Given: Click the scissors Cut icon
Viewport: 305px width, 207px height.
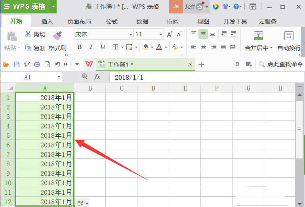Looking at the screenshot, I should coord(28,34).
